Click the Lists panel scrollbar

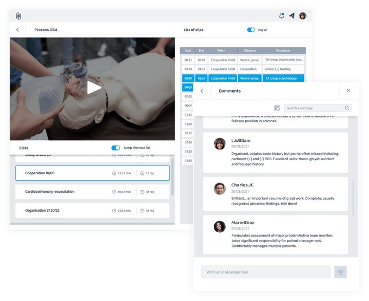coord(173,176)
